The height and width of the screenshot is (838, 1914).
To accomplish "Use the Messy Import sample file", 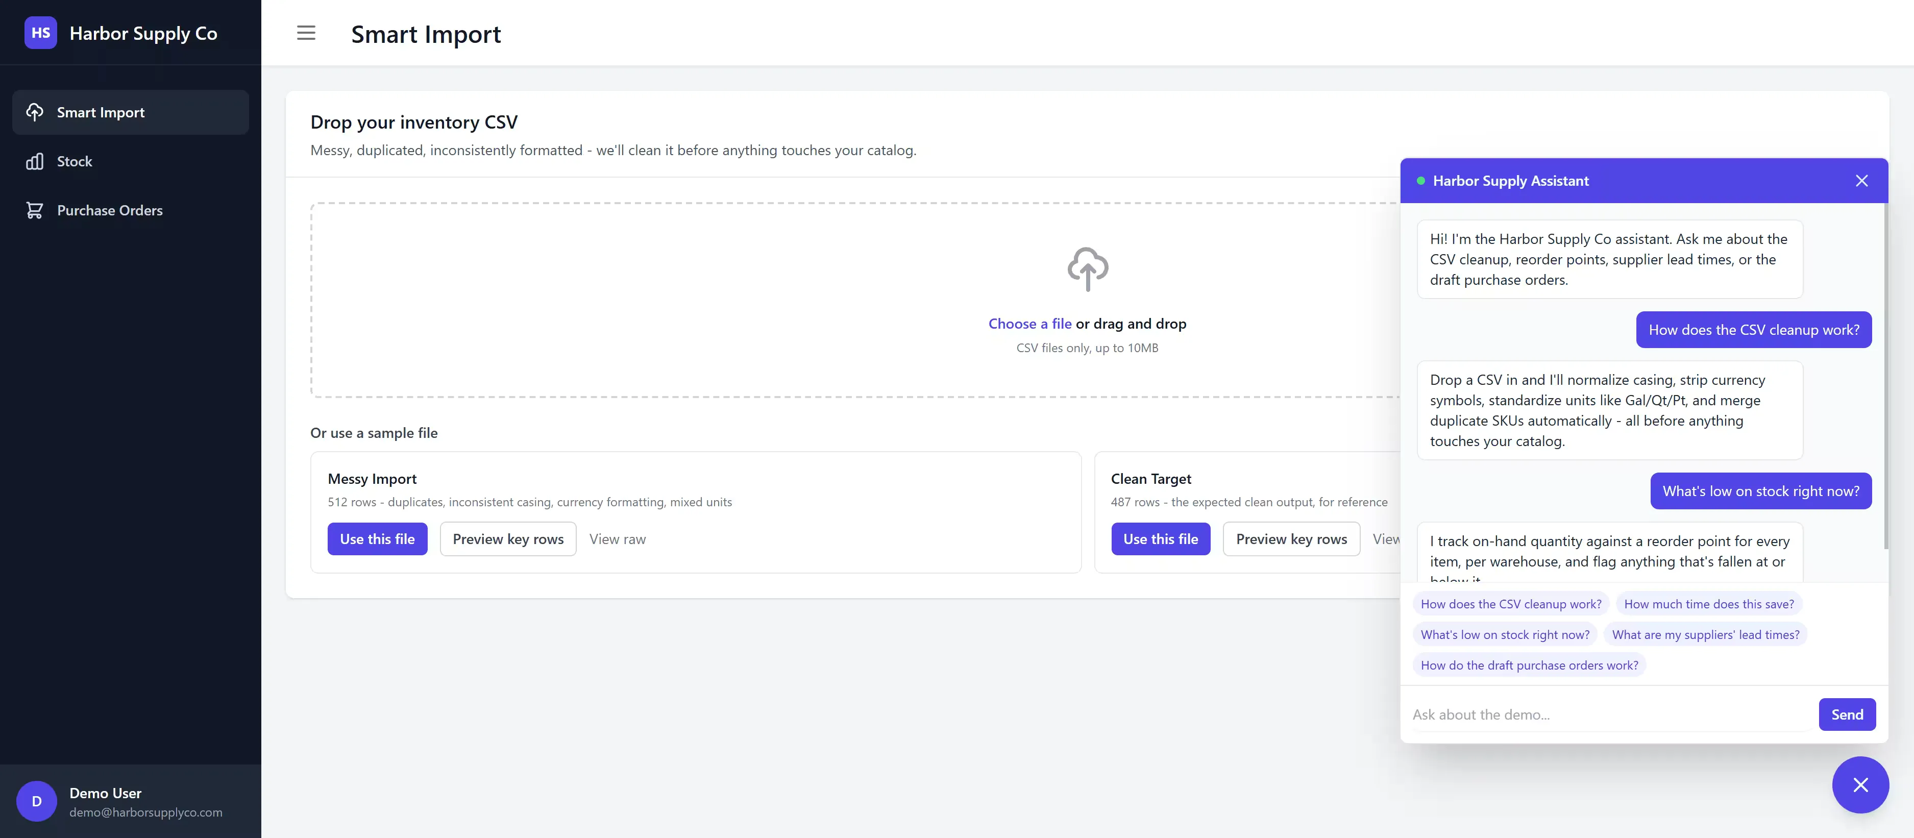I will coord(378,538).
